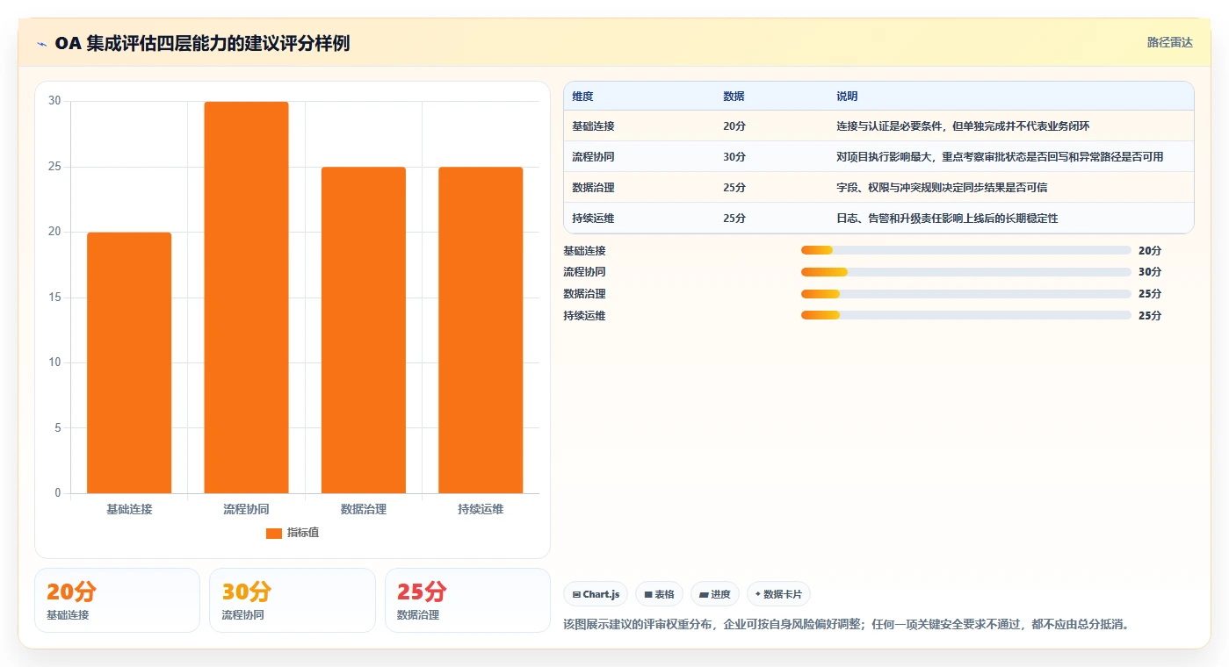Click the 数据卡片 tag
The image size is (1229, 667).
[x=778, y=594]
